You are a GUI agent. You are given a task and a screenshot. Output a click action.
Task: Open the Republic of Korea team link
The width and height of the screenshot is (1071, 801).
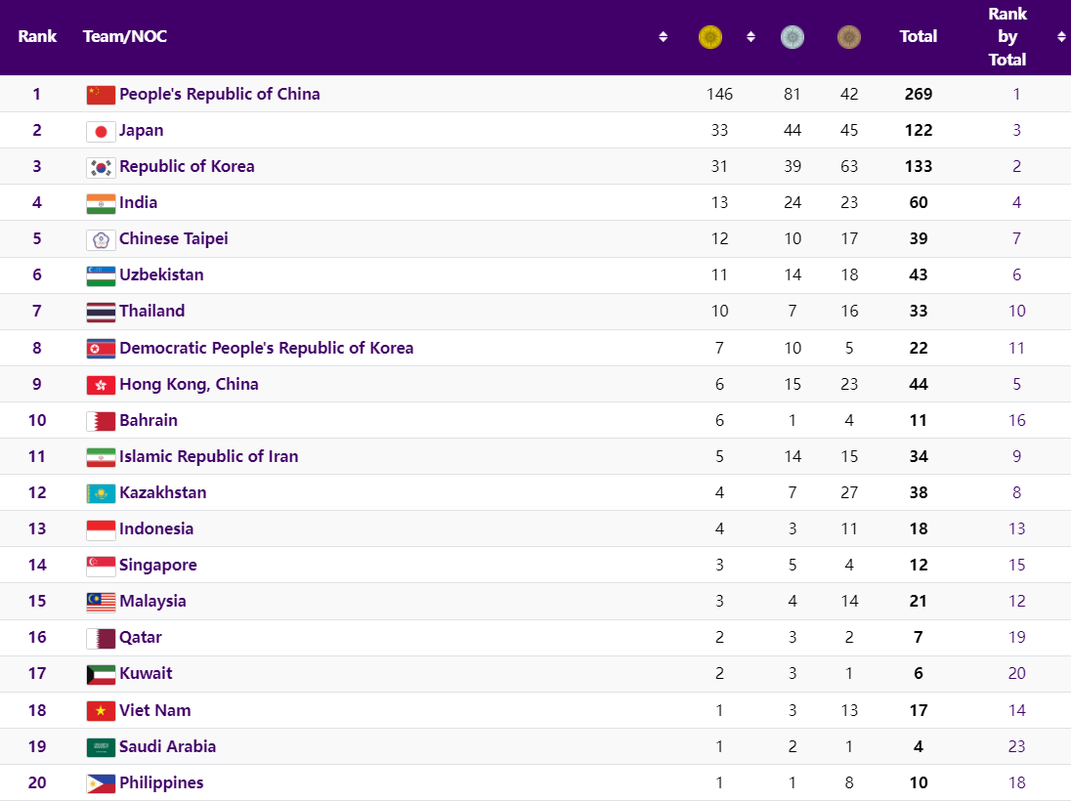pyautogui.click(x=187, y=167)
